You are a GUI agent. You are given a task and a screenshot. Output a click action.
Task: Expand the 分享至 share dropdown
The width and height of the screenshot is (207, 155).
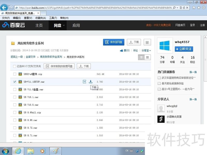pos(146,51)
